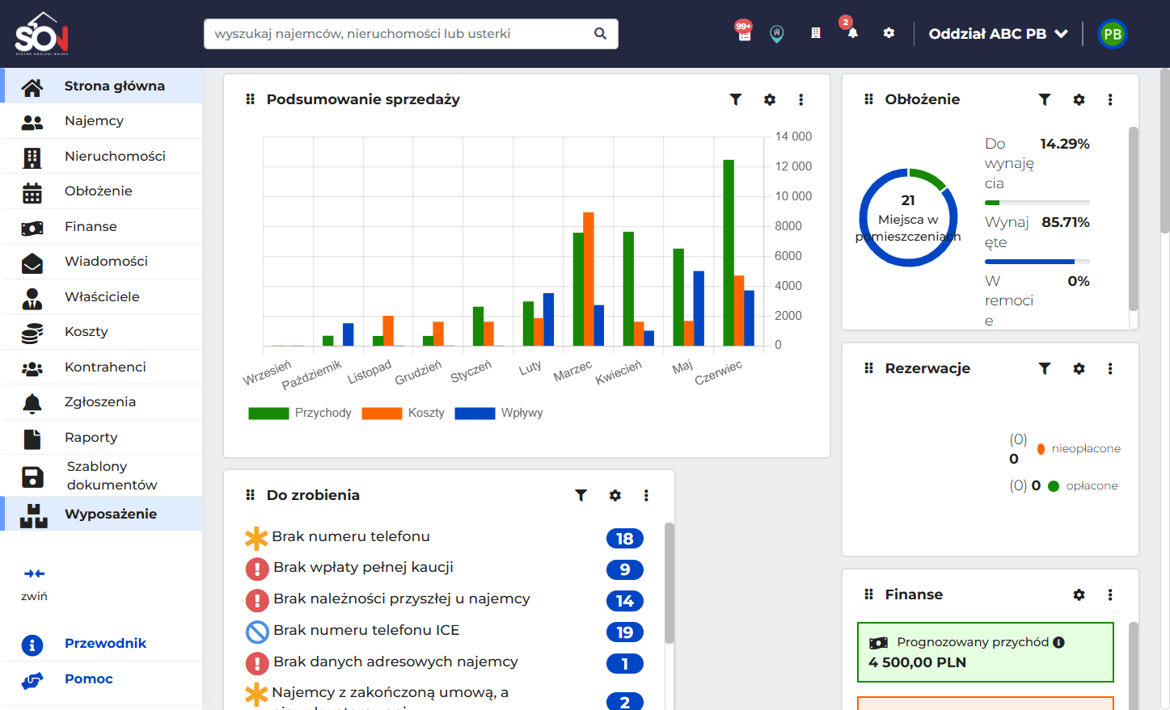Image resolution: width=1170 pixels, height=710 pixels.
Task: Click the search magnifier icon
Action: pyautogui.click(x=600, y=34)
